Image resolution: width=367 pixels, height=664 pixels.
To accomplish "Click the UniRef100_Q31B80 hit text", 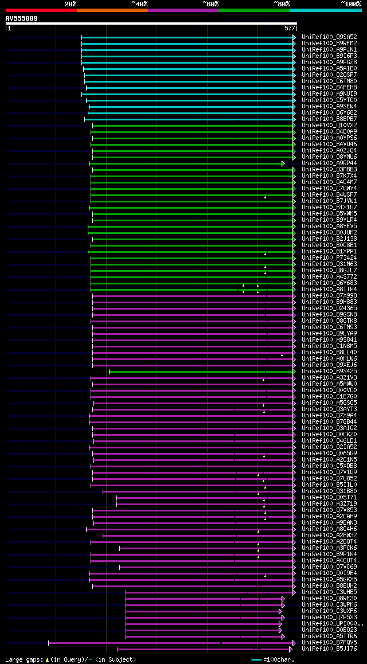I will point(329,491).
